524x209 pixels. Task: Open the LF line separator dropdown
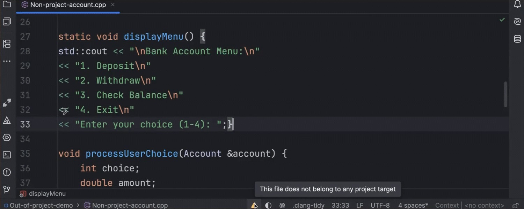click(360, 206)
